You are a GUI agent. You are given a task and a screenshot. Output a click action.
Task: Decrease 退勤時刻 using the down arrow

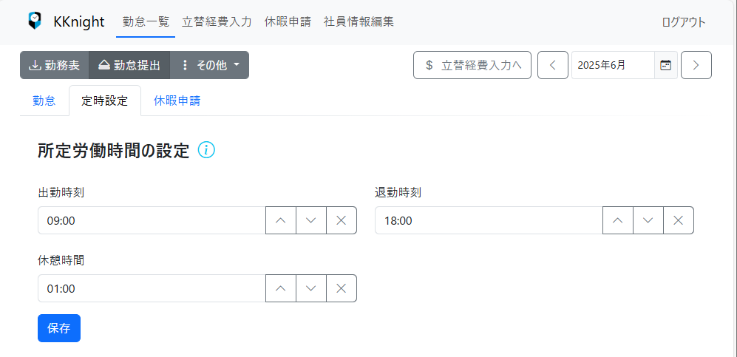pos(648,220)
